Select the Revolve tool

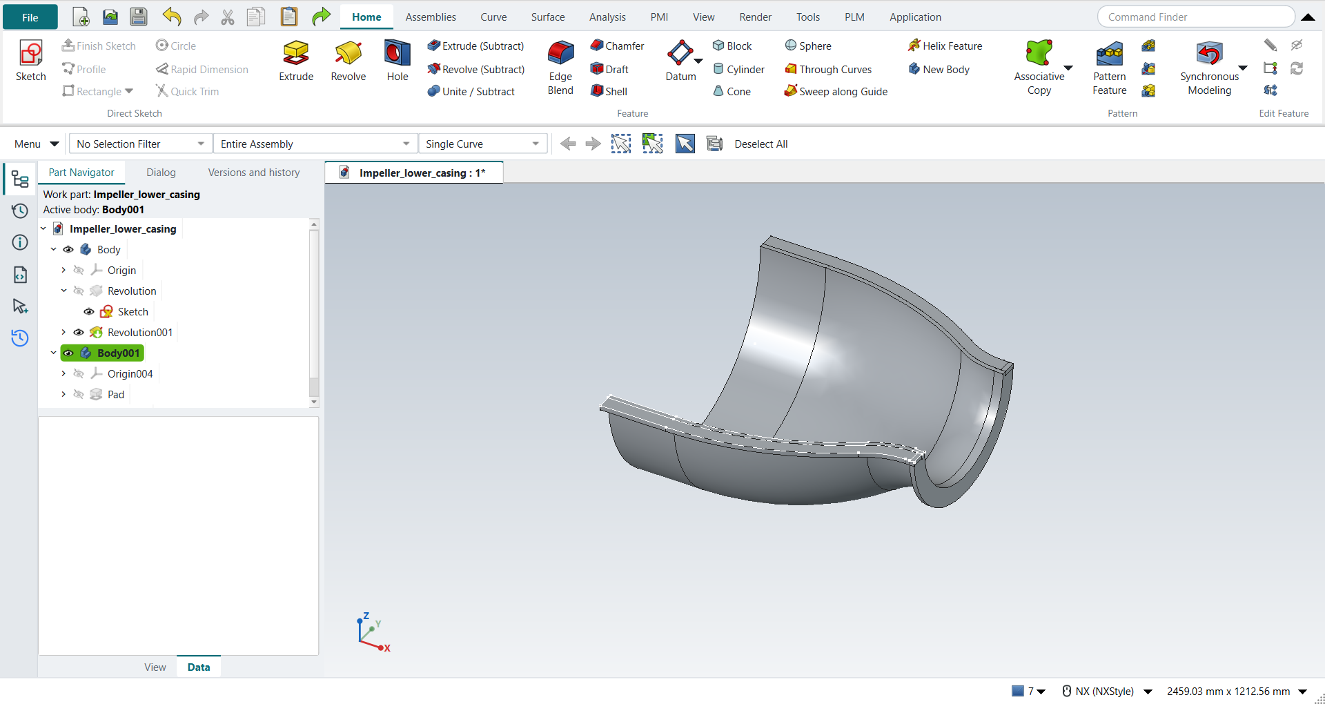click(x=348, y=61)
